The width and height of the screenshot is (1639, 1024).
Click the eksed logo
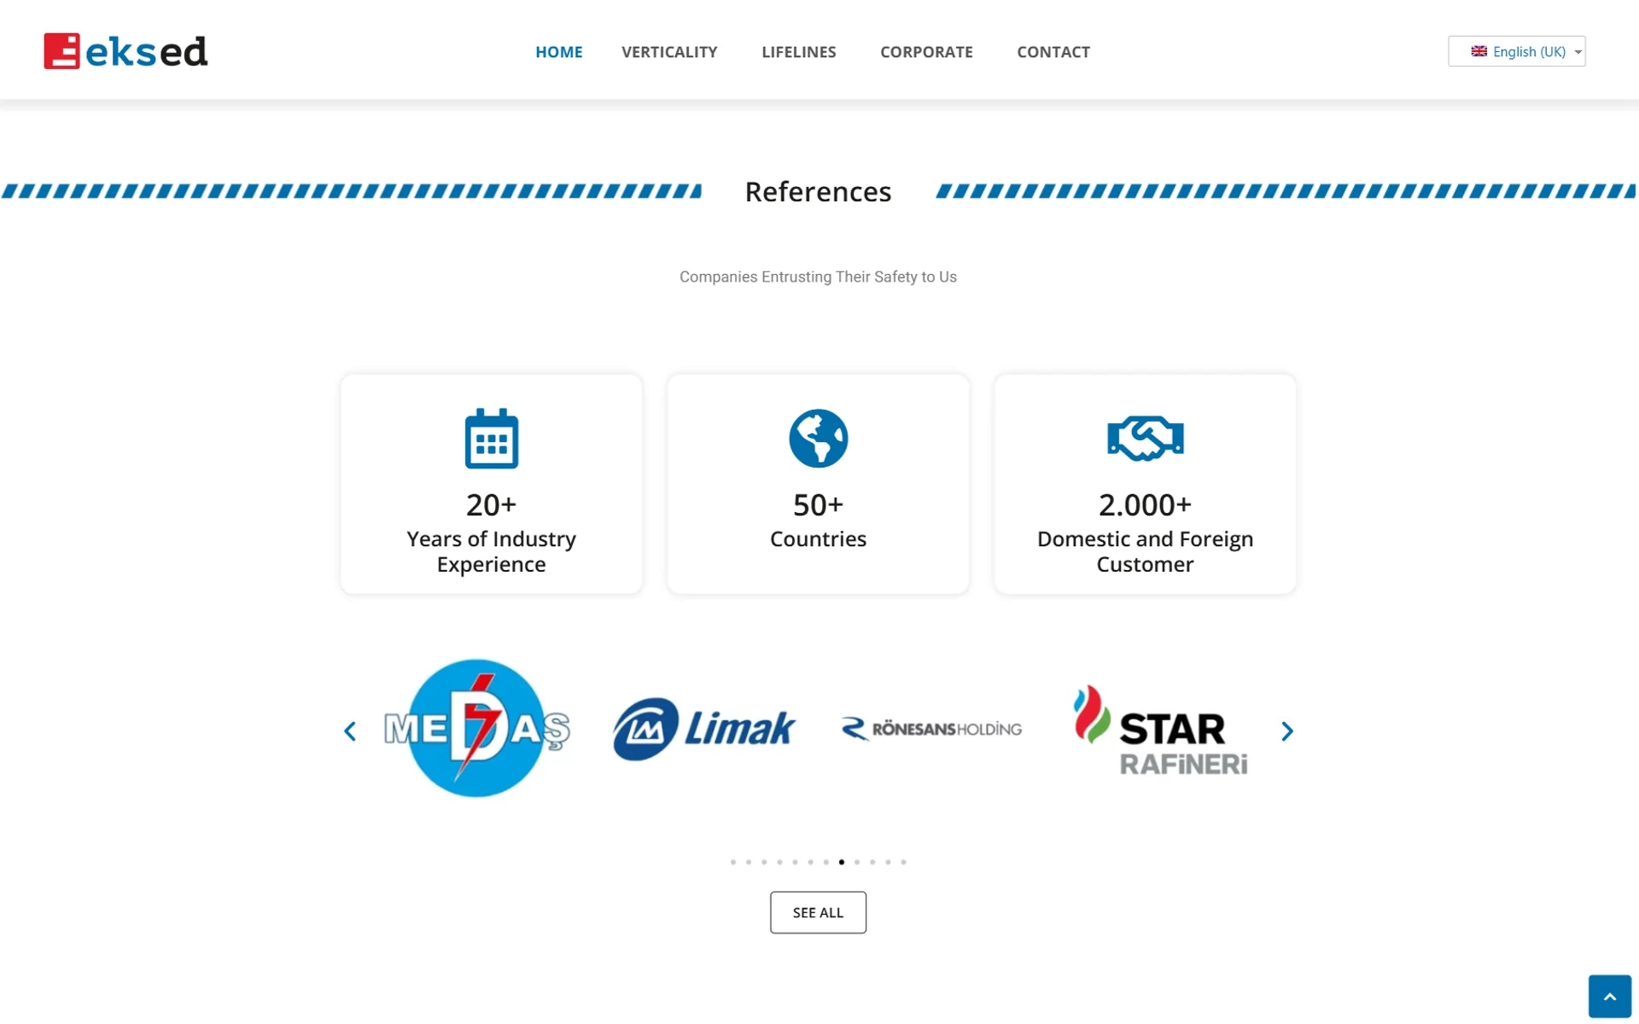pos(125,51)
